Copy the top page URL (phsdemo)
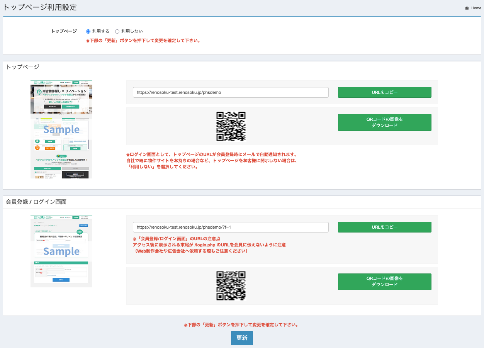484x348 pixels. pyautogui.click(x=384, y=92)
